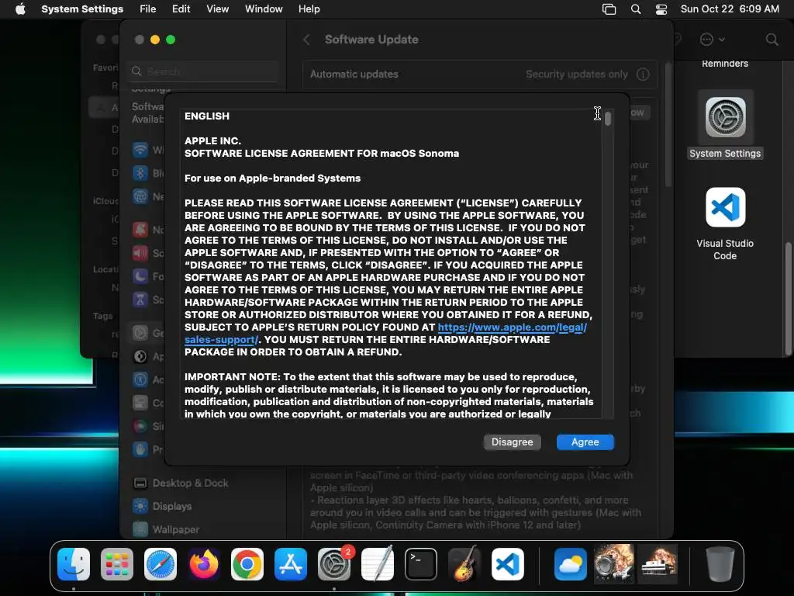Open Finder from the Dock
Image resolution: width=794 pixels, height=596 pixels.
(x=74, y=564)
